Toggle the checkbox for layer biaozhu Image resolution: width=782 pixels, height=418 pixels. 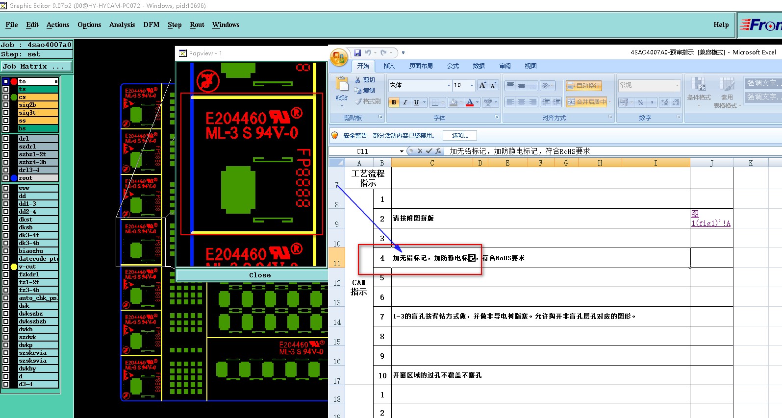click(x=6, y=251)
